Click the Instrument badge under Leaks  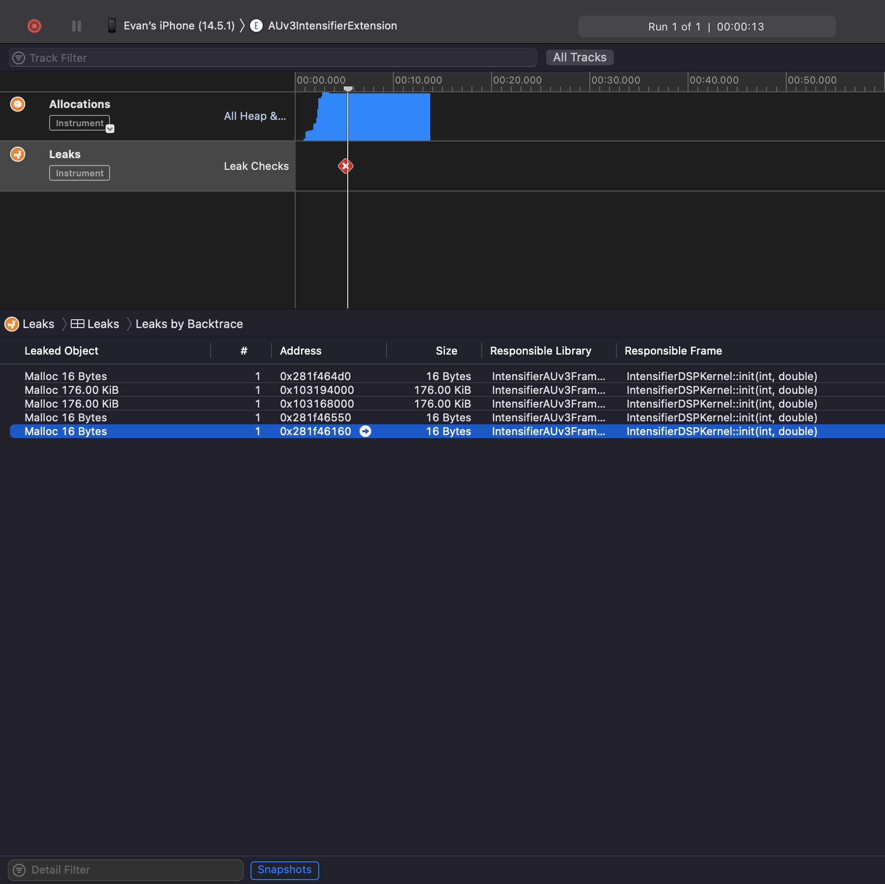pos(79,172)
